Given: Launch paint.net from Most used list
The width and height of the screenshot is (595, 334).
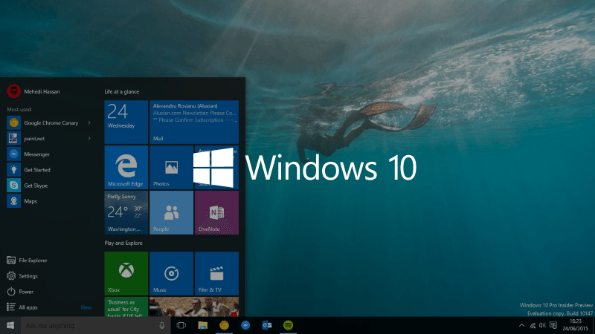Looking at the screenshot, I should tap(49, 139).
